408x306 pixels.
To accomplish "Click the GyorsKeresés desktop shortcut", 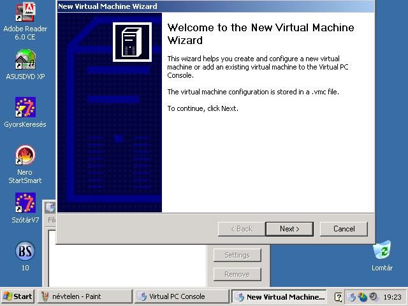I will 25,107.
